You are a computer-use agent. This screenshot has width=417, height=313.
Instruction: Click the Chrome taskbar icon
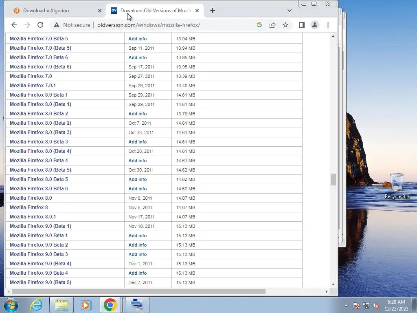tap(110, 305)
